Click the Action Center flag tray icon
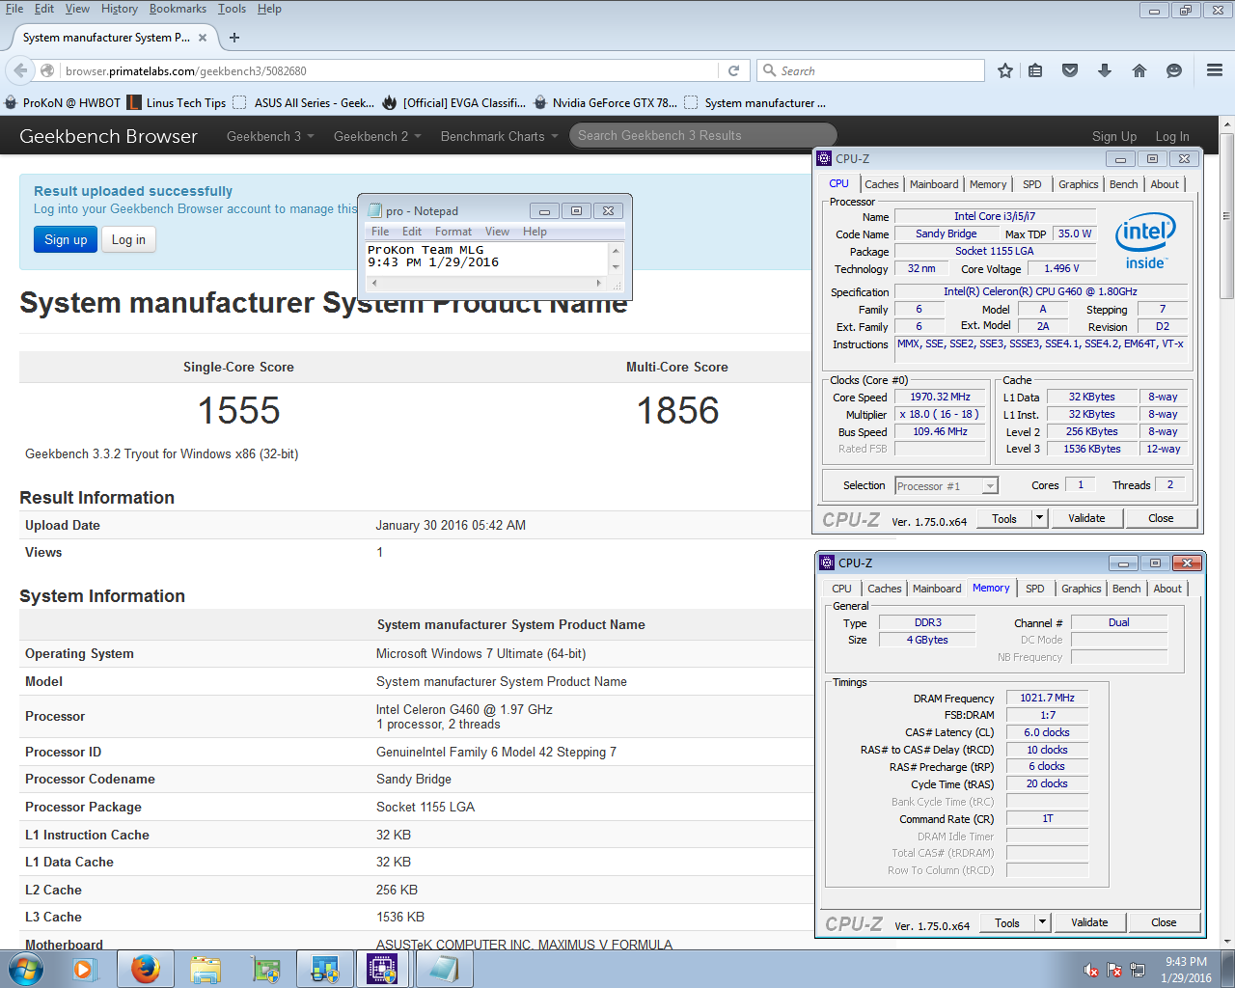 (x=1114, y=970)
